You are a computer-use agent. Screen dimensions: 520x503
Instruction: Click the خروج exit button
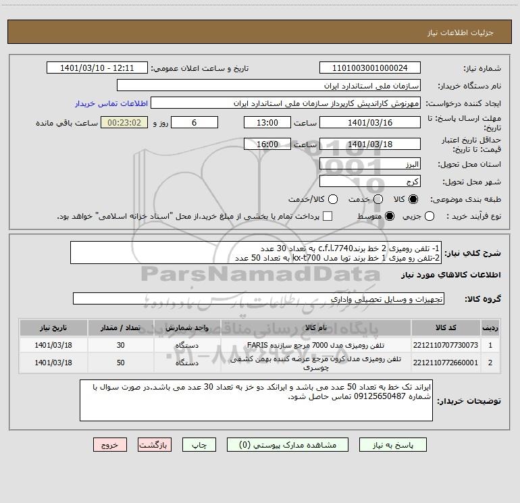(x=110, y=445)
